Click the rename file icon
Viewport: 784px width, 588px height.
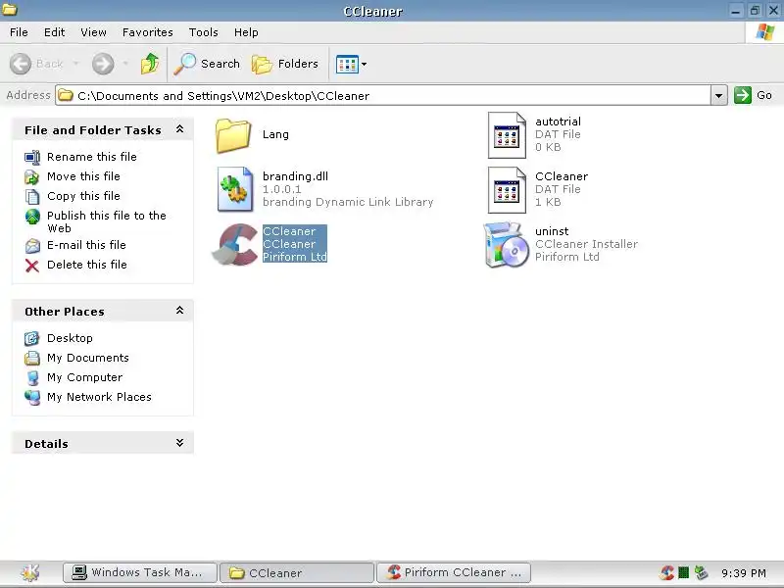tap(32, 158)
